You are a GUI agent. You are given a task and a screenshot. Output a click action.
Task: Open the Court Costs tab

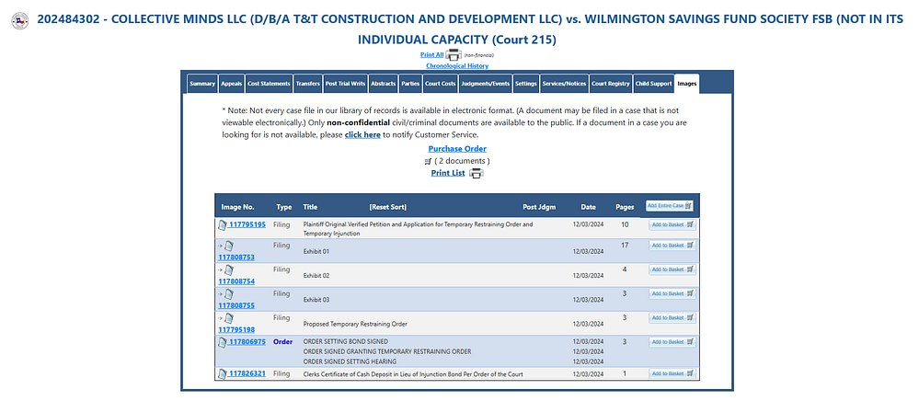pyautogui.click(x=440, y=84)
